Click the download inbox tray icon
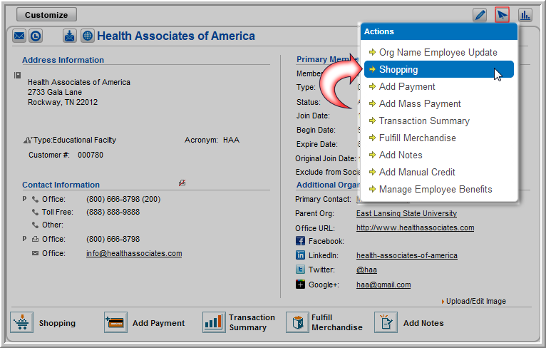This screenshot has height=348, width=546. click(70, 36)
